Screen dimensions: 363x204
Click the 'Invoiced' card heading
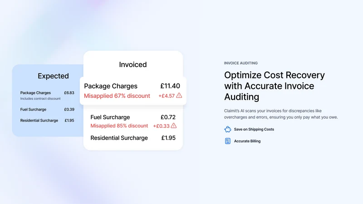[x=133, y=64]
